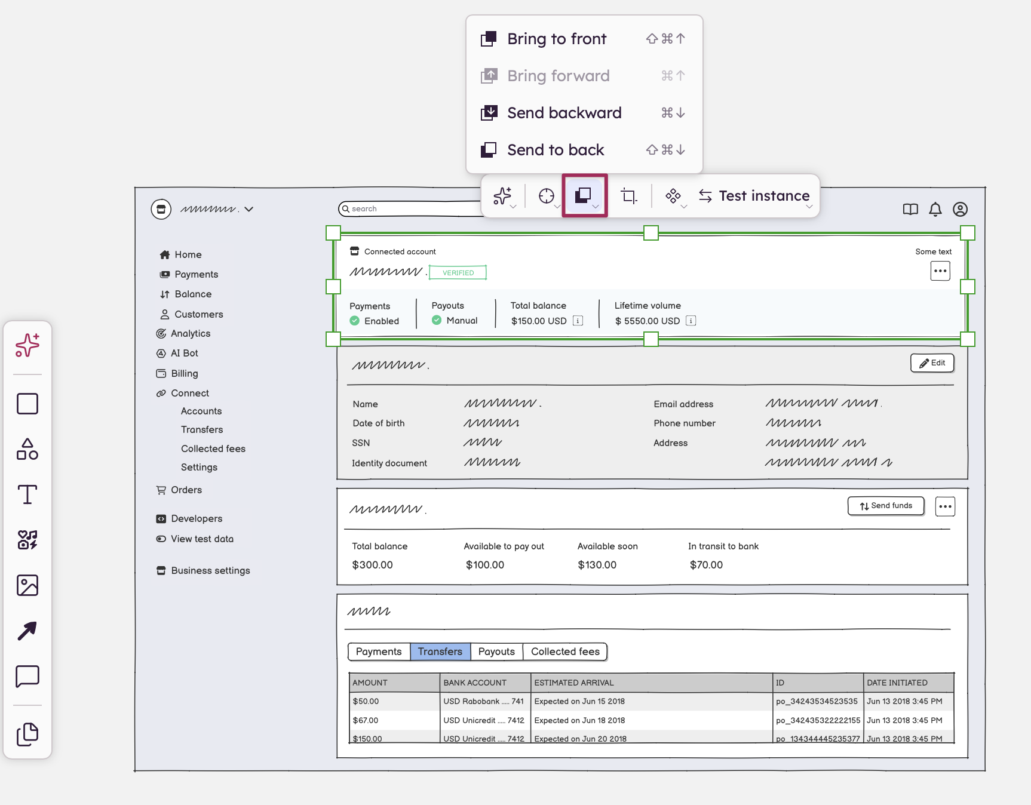This screenshot has width=1031, height=805.
Task: Open the arrange layer order button
Action: [x=585, y=196]
